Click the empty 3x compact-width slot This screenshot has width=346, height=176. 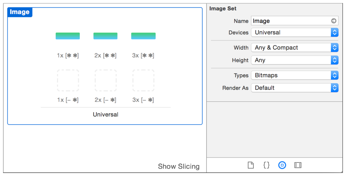(x=143, y=80)
